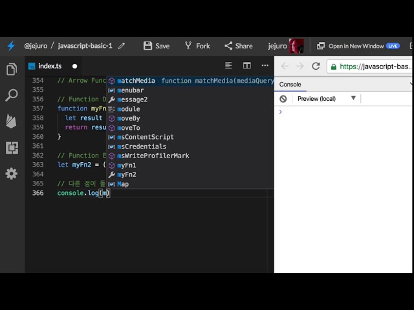Click the format document icon in editor
The width and height of the screenshot is (414, 310).
(x=228, y=66)
